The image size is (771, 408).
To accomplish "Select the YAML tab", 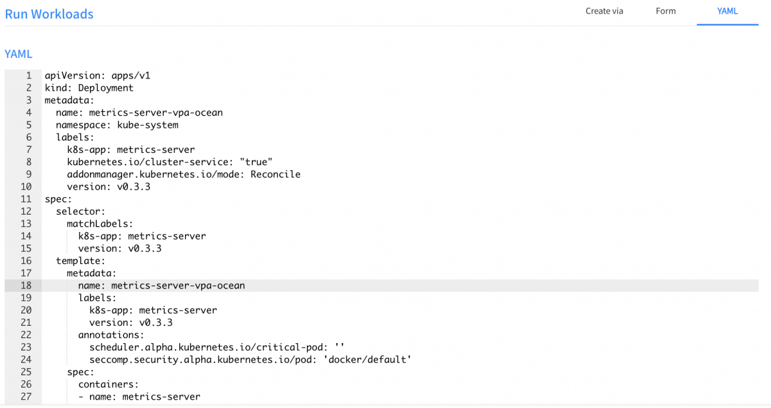I will (727, 11).
